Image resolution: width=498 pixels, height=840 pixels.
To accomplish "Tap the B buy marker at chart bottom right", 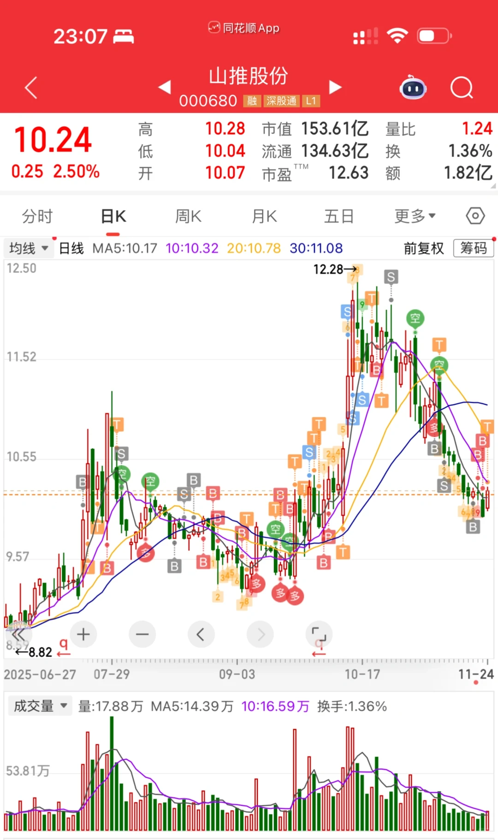I will click(473, 527).
